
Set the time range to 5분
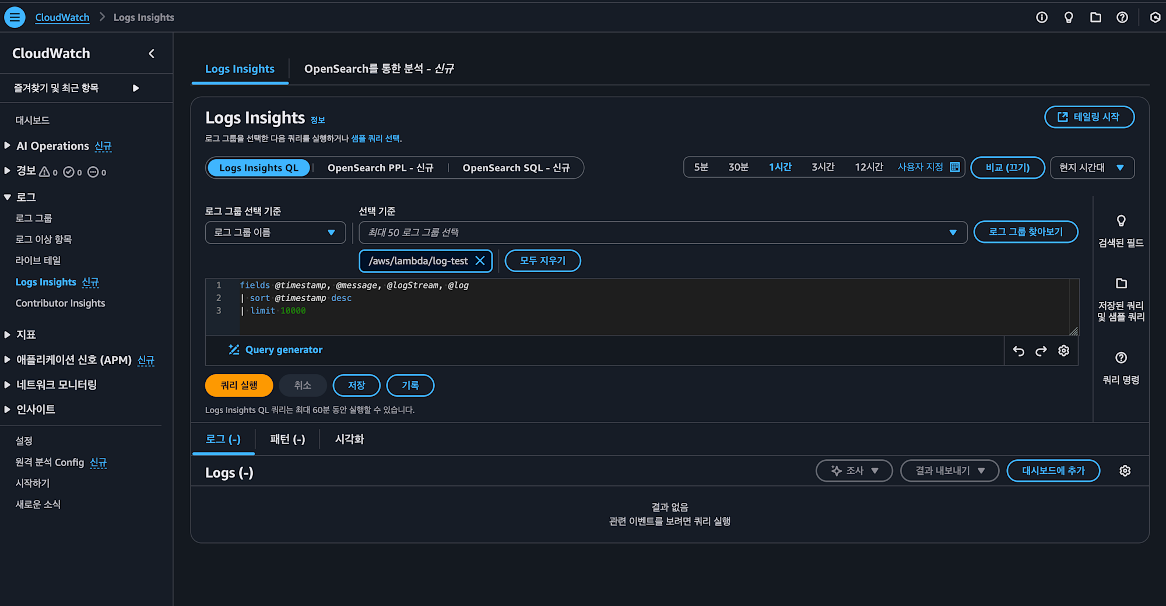(x=701, y=167)
